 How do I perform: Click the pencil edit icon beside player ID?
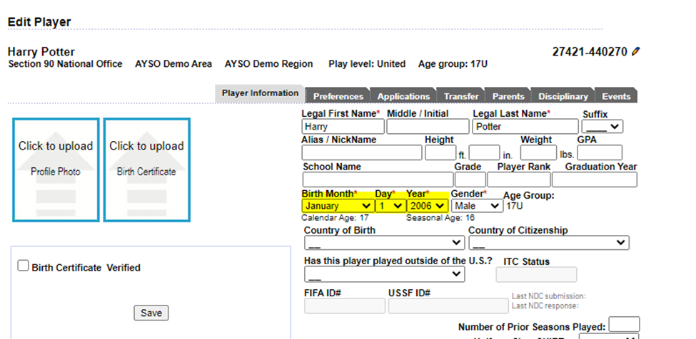point(636,52)
